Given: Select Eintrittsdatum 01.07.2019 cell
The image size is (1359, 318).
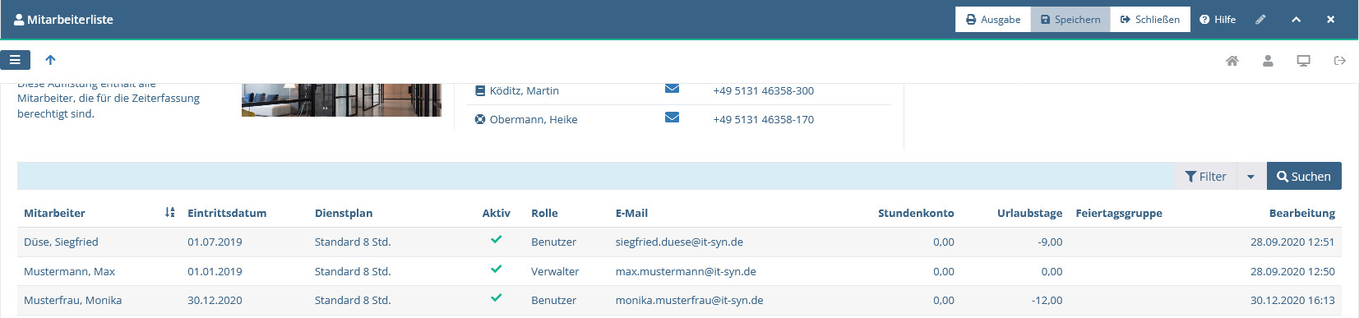Looking at the screenshot, I should coord(215,242).
